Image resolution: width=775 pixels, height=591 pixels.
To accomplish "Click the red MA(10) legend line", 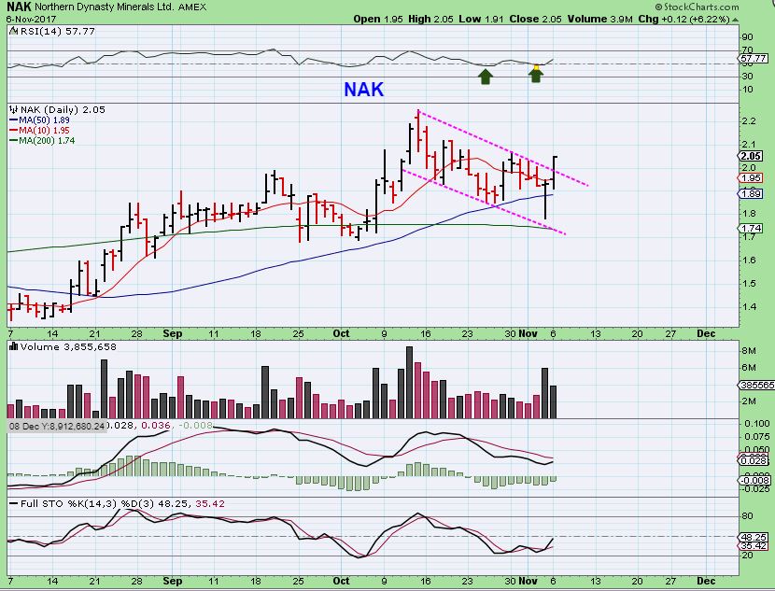I will click(14, 131).
